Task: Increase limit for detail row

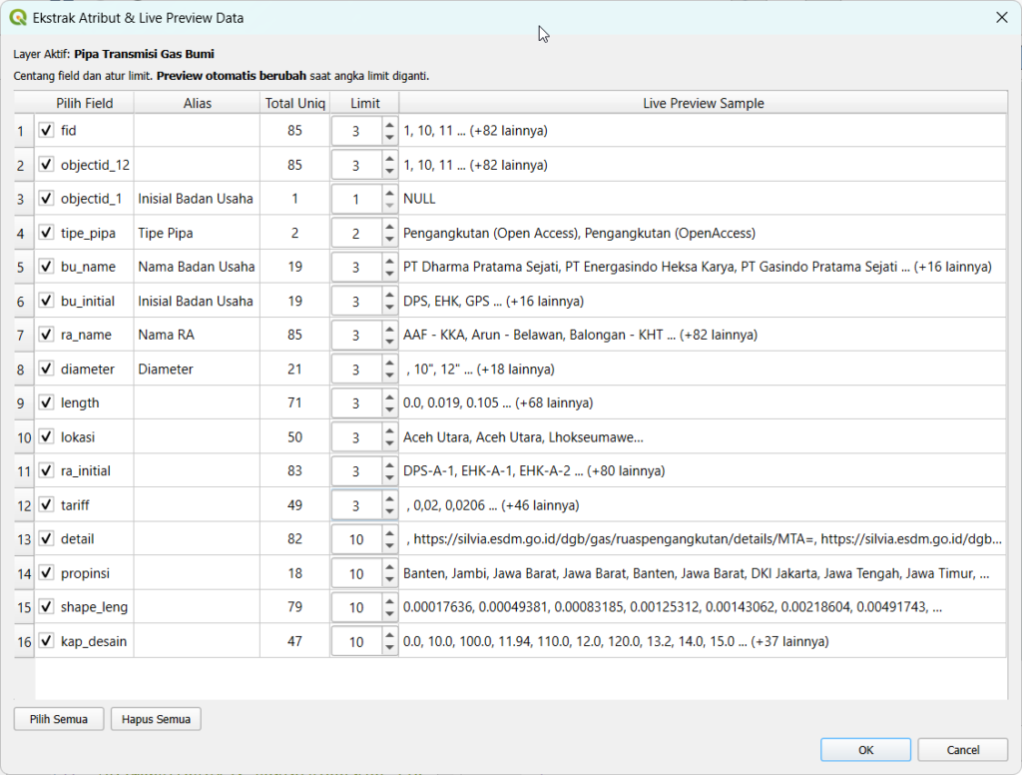Action: (389, 531)
